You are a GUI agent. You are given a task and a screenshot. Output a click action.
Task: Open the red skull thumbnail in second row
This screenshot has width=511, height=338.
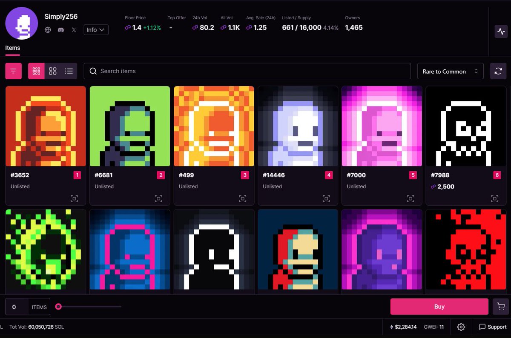466,249
